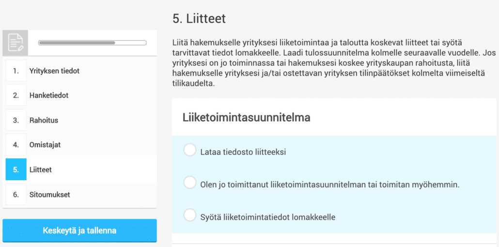
Task: Click the application progress bar
Action: [x=92, y=43]
